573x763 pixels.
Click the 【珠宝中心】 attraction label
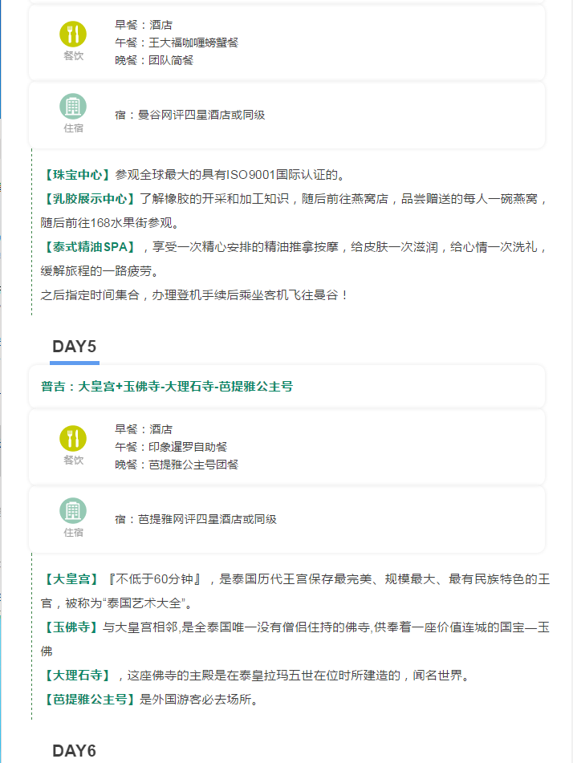tap(77, 174)
